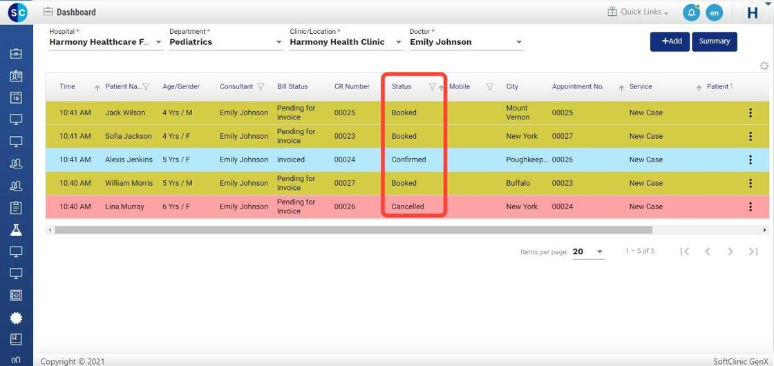The image size is (774, 366).
Task: Click the SC logo at top left
Action: [18, 12]
